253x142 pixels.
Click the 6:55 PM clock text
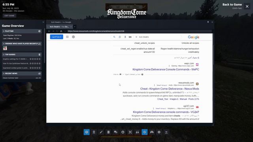tap(8, 5)
